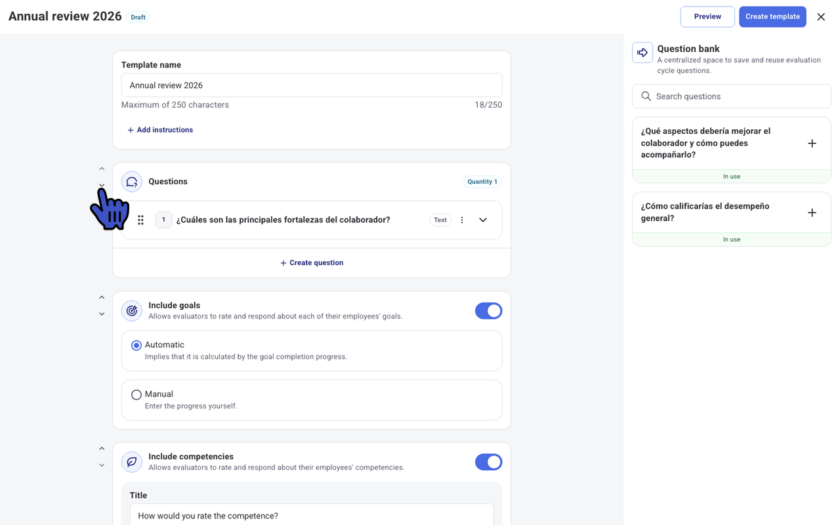Click the Preview button
The image size is (840, 525).
pos(707,16)
